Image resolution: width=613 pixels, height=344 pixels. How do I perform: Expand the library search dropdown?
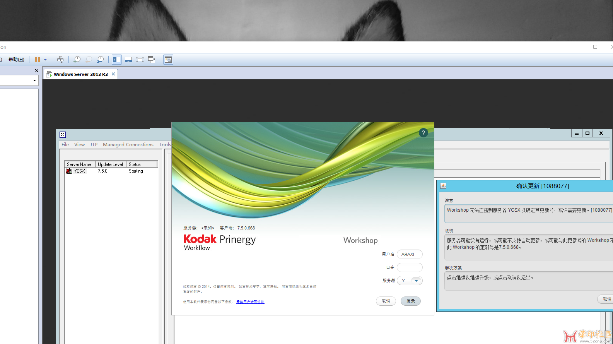tap(34, 80)
